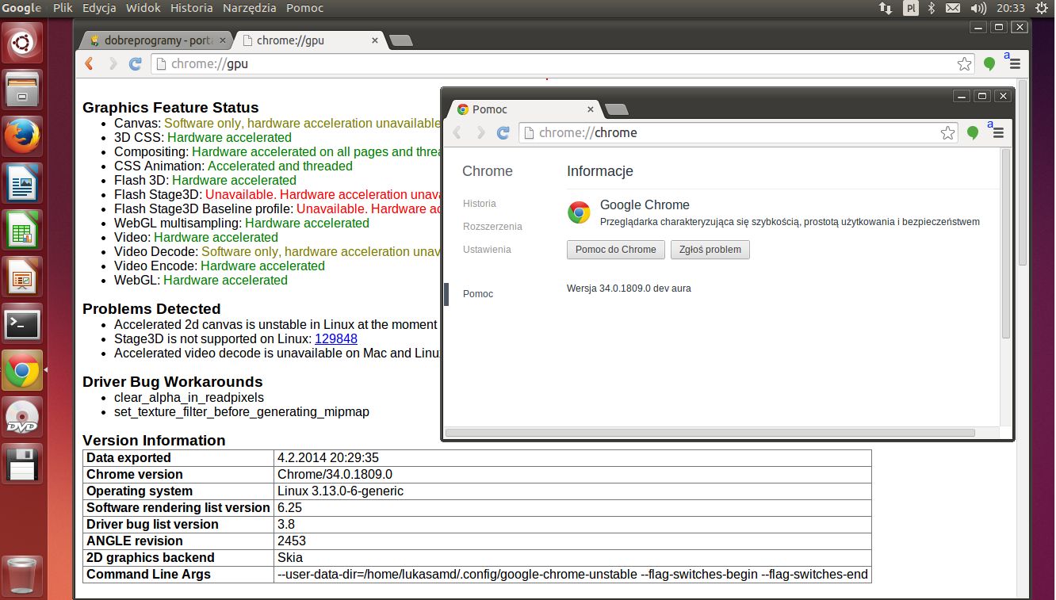Open the Terminal from the dock

[x=22, y=323]
